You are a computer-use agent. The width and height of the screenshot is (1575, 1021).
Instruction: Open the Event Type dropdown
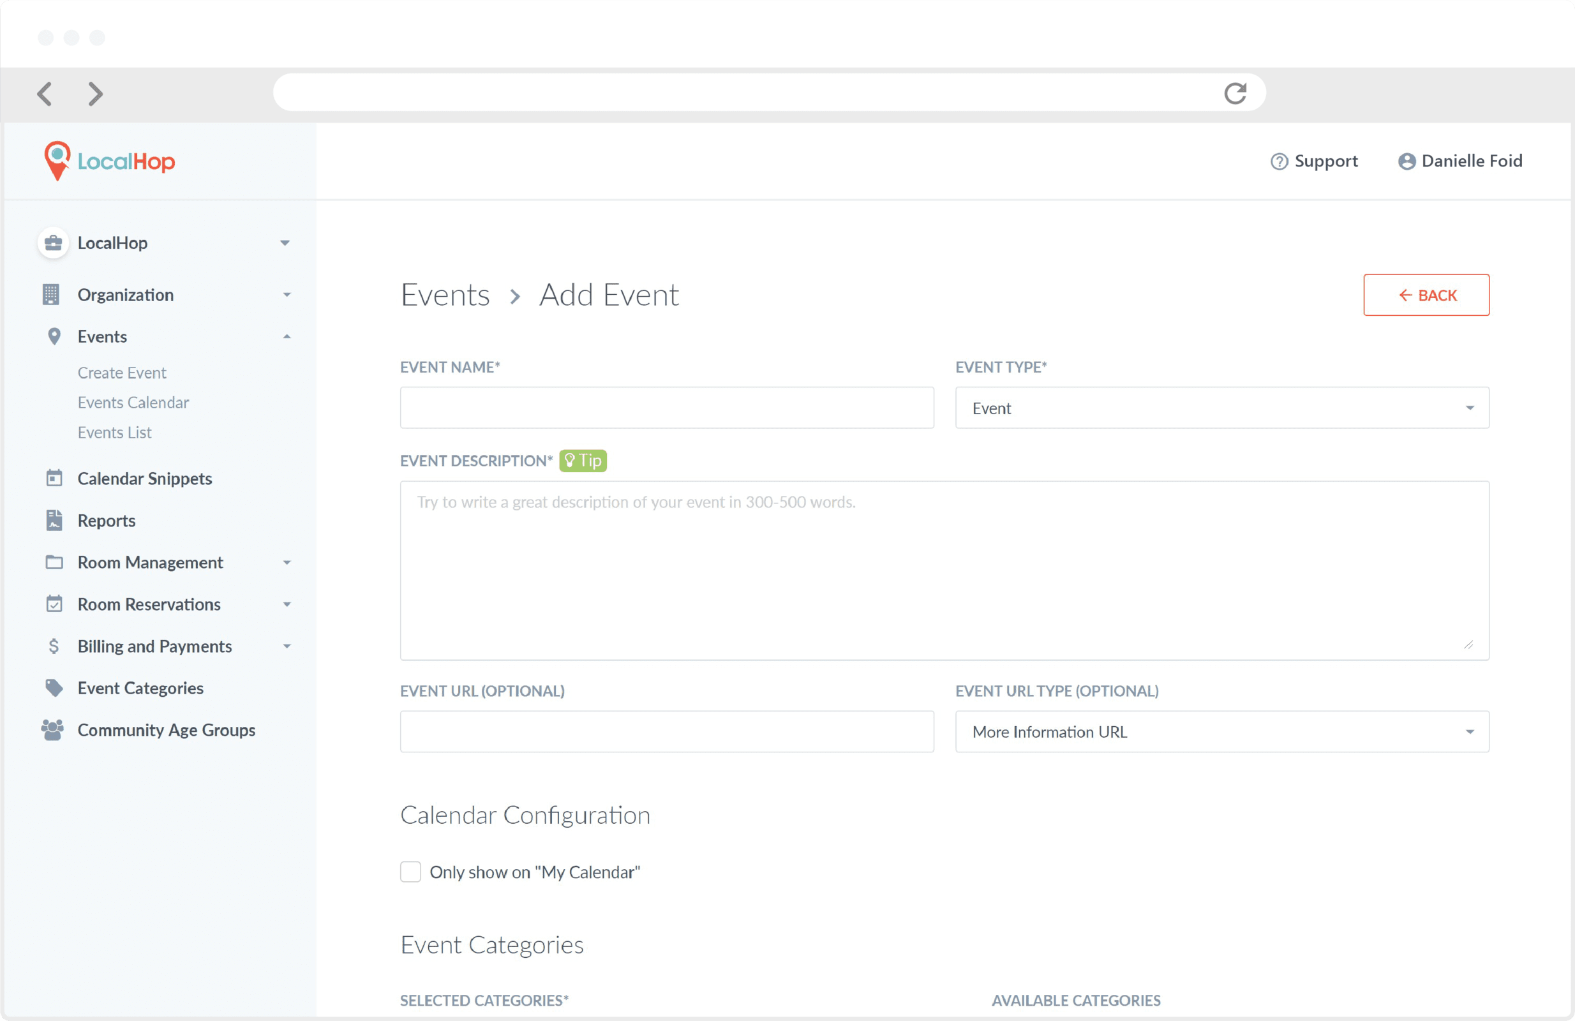1221,408
